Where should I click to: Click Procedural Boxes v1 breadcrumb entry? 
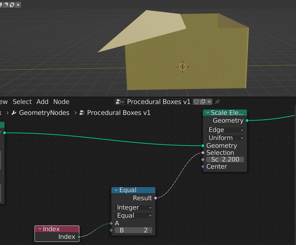point(119,113)
